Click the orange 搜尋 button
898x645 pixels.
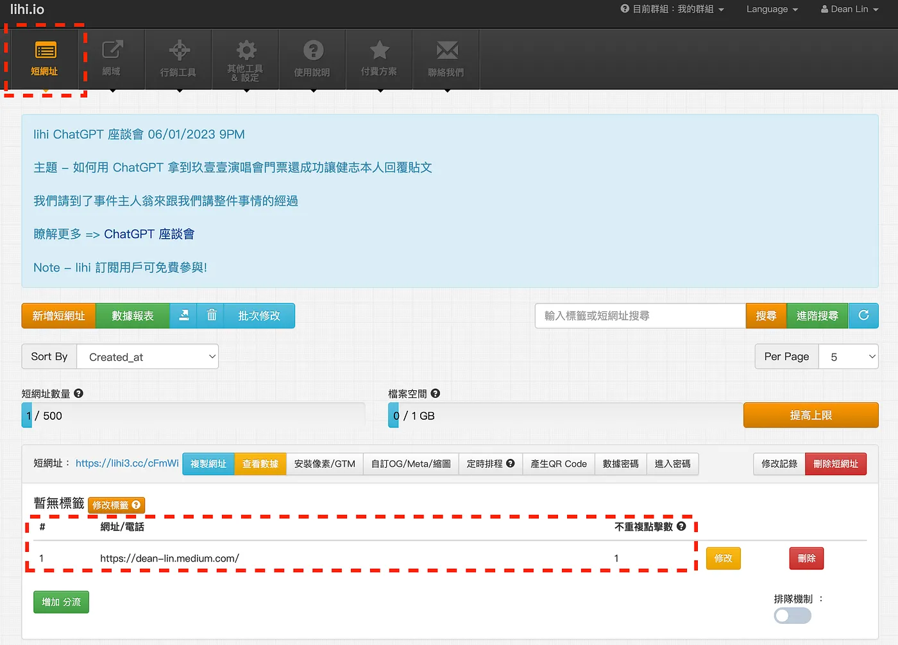[x=767, y=316]
